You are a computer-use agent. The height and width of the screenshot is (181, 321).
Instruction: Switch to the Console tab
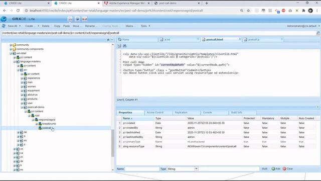207,113
